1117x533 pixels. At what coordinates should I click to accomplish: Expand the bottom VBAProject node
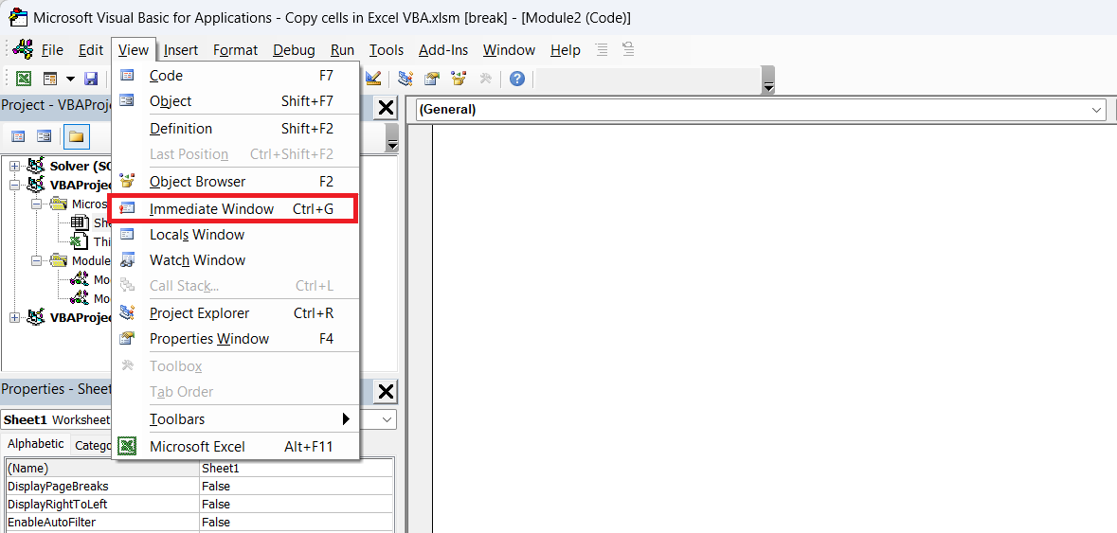14,317
